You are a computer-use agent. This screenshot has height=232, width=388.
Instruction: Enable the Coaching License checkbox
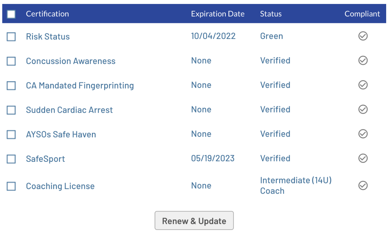tap(11, 186)
